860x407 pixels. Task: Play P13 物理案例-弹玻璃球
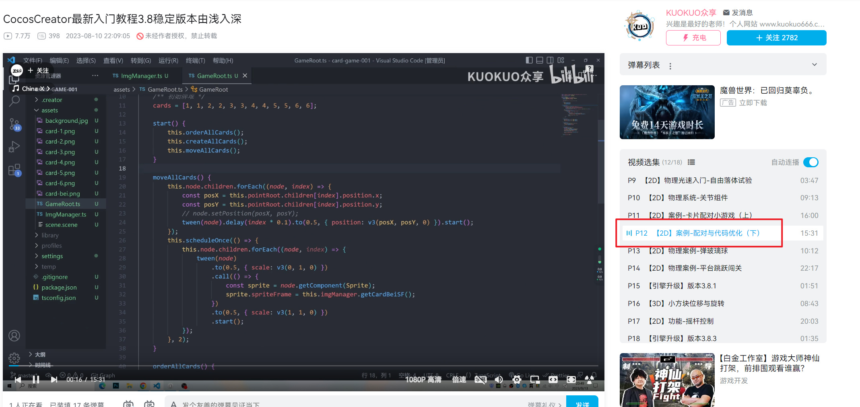[723, 251]
